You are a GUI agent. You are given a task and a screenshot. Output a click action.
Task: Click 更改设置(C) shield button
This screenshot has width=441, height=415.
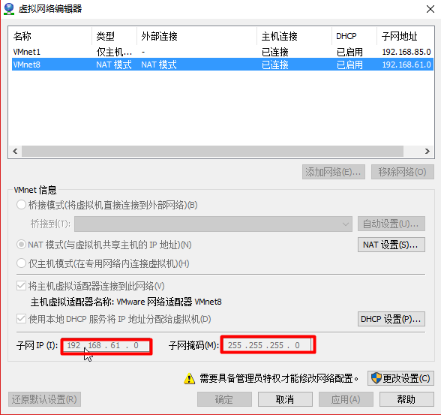click(400, 378)
